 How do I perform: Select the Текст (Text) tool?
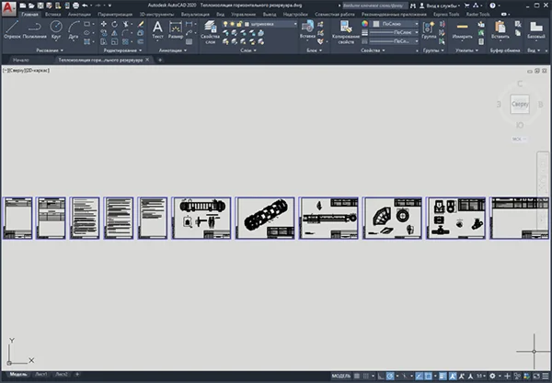click(x=157, y=29)
